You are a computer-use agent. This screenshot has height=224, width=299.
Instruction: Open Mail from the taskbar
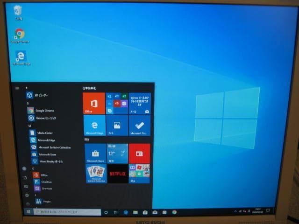click(155, 212)
